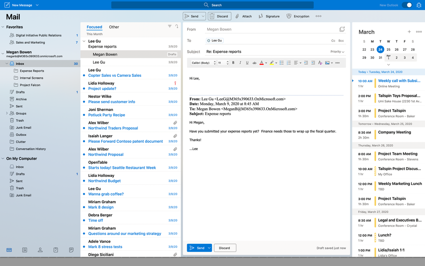The width and height of the screenshot is (425, 266).
Task: Toggle the New Outlook switch
Action: coord(407,5)
